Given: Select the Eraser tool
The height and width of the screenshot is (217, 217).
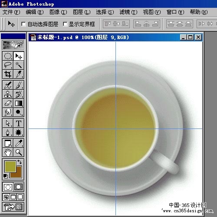Looking at the screenshot, I should [8, 103].
